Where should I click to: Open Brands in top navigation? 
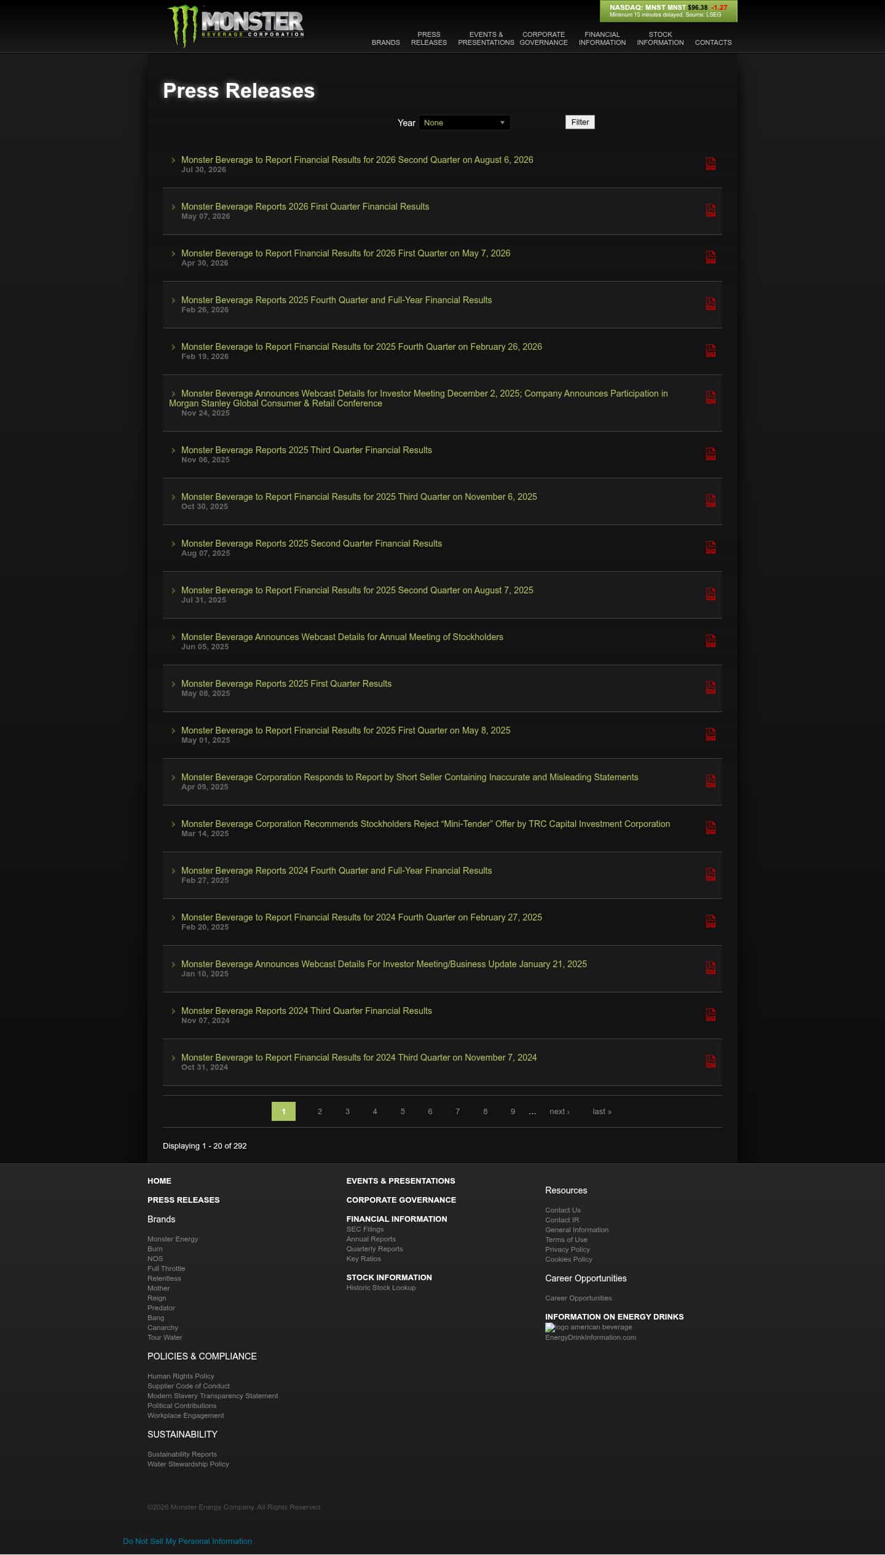click(x=385, y=42)
